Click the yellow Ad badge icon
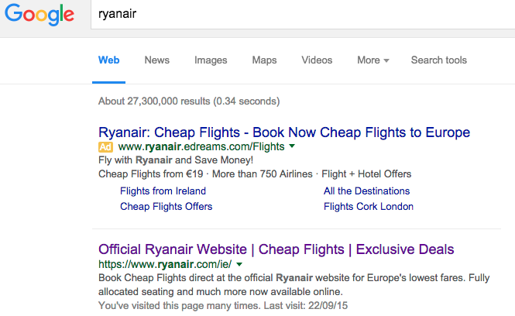This screenshot has height=316, width=515. (x=105, y=147)
